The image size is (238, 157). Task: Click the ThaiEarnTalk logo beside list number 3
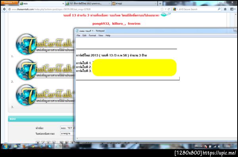pos(45,95)
